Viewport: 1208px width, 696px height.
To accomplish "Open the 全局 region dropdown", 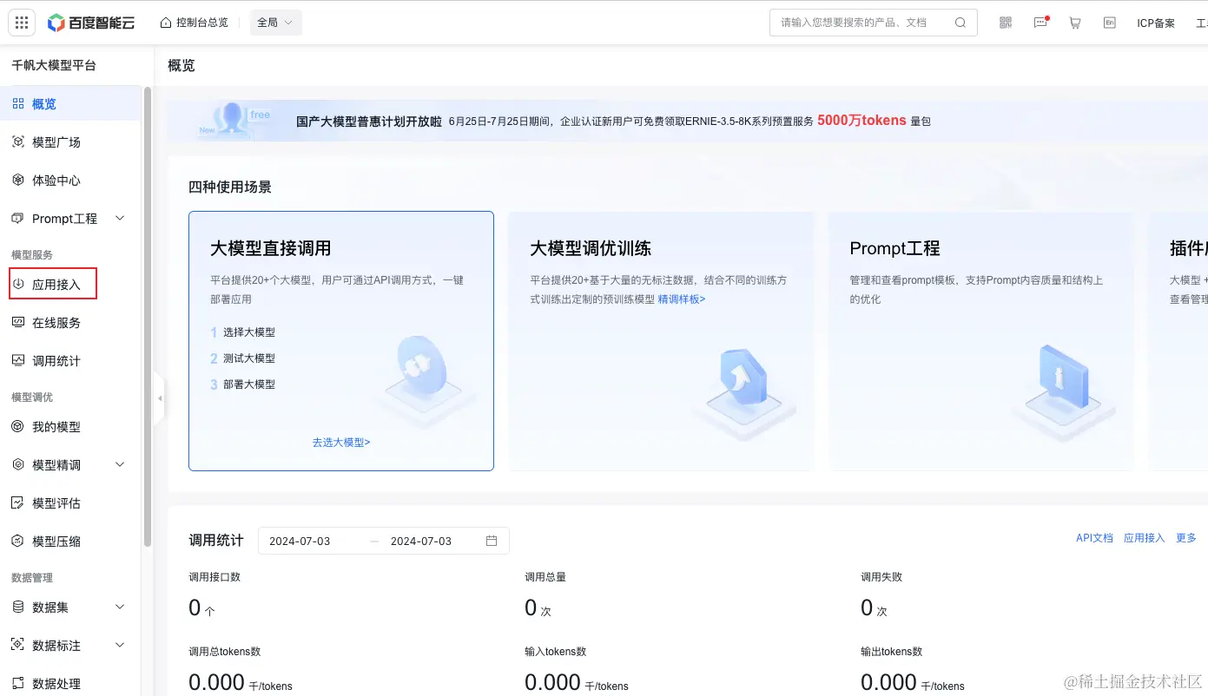I will 275,23.
